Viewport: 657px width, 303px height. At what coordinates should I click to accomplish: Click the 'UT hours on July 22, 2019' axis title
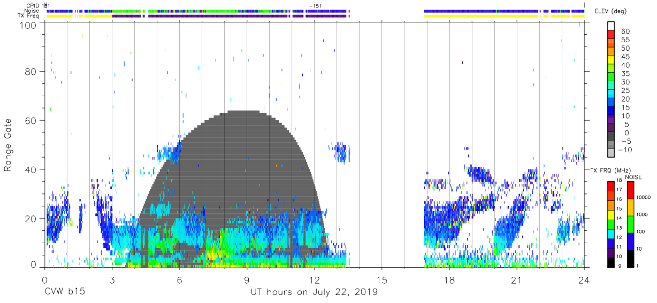[314, 292]
